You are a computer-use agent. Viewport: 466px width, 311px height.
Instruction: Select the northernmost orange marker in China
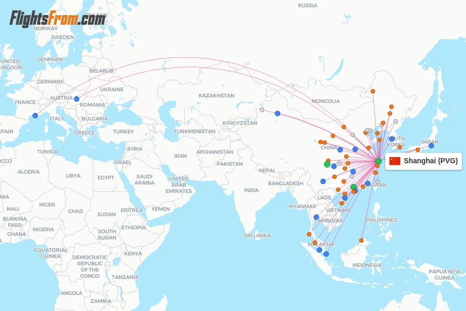[x=373, y=91]
